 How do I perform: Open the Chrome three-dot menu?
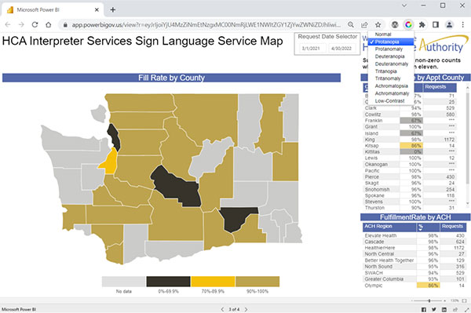(463, 25)
